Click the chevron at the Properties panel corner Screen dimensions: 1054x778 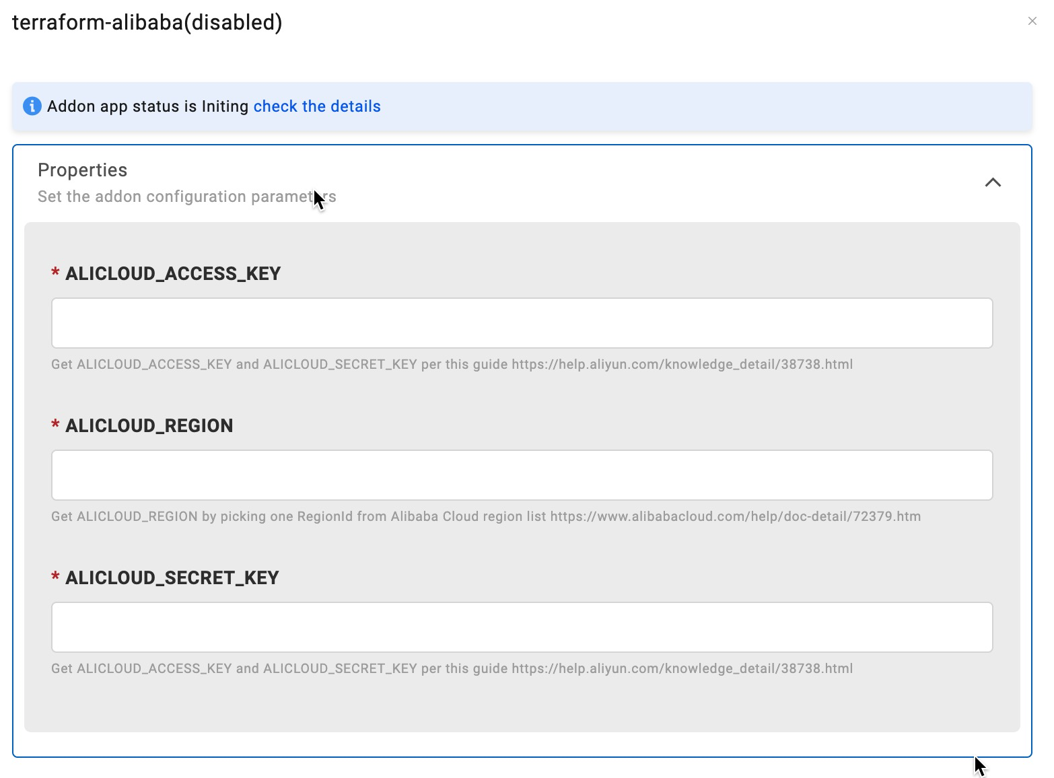point(993,182)
